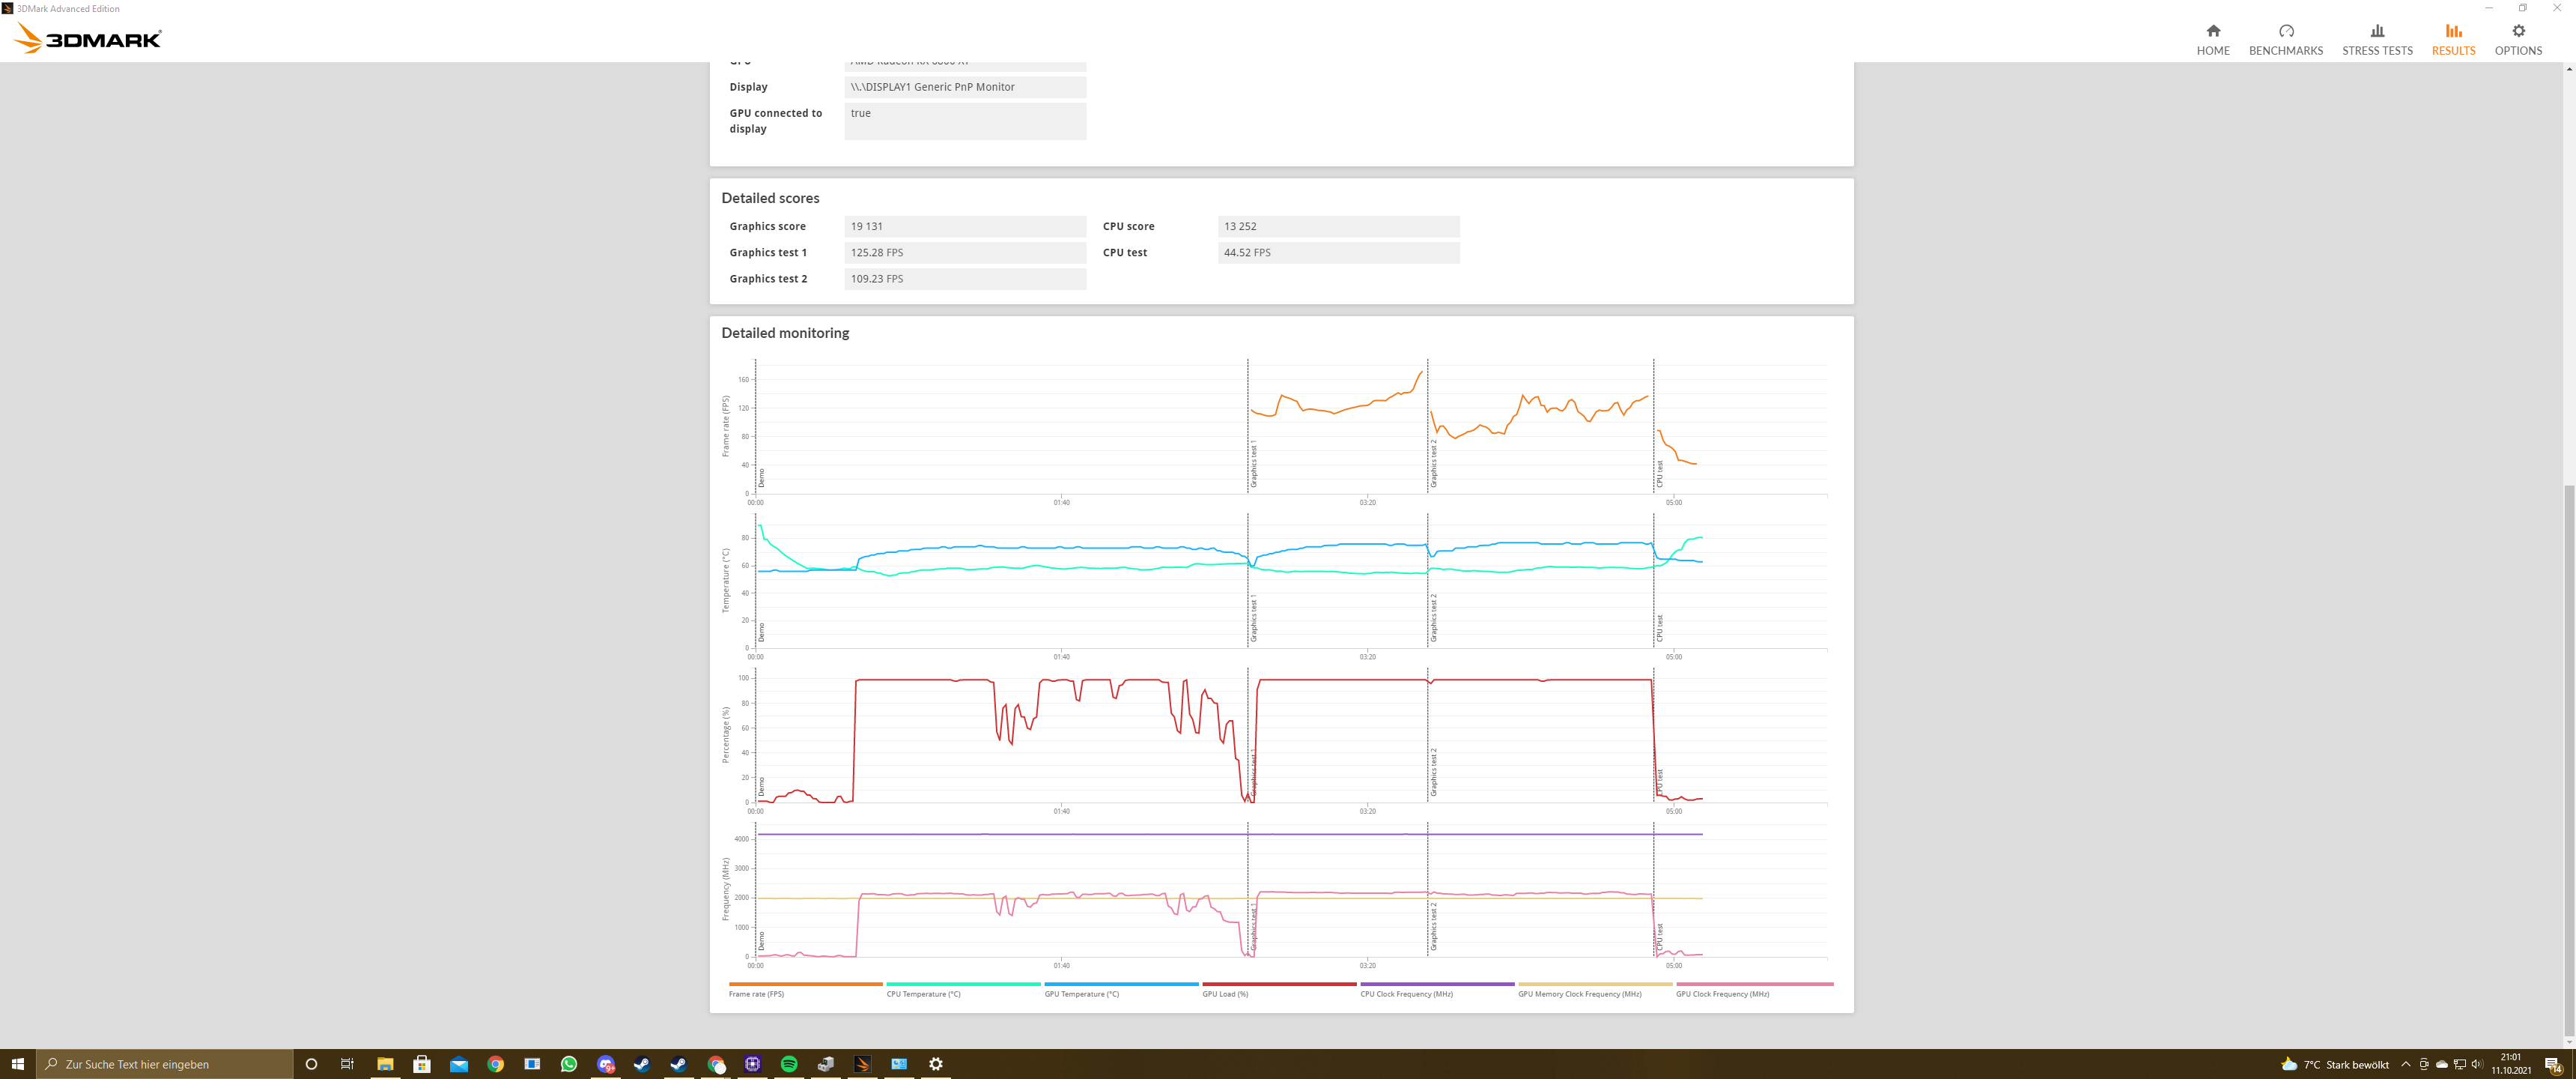The height and width of the screenshot is (1079, 2576).
Task: Click the 3DMark logo
Action: tap(88, 38)
